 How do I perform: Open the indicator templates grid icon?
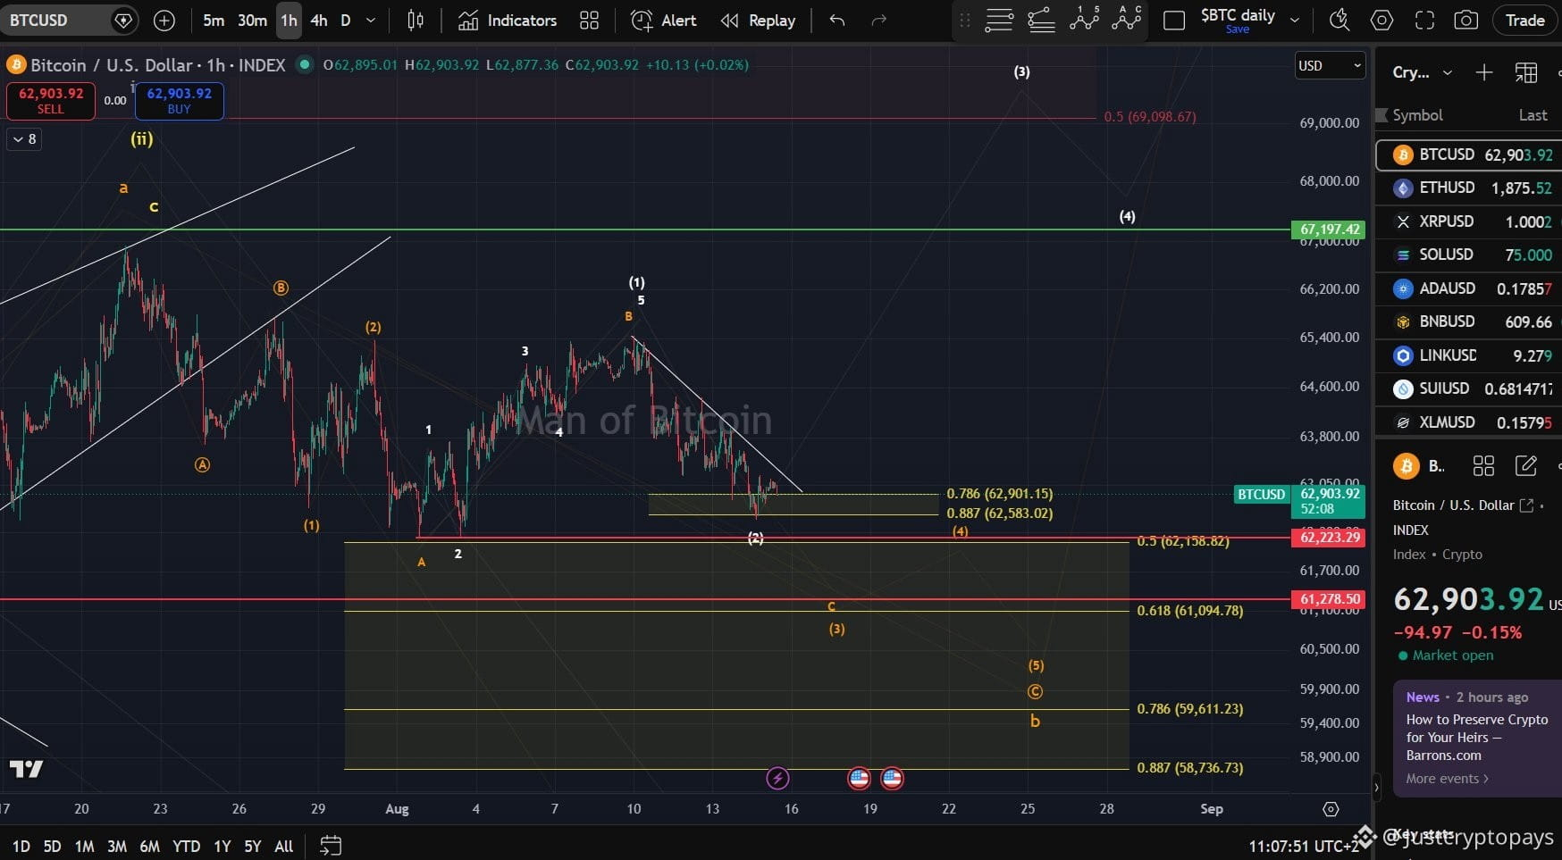point(589,20)
